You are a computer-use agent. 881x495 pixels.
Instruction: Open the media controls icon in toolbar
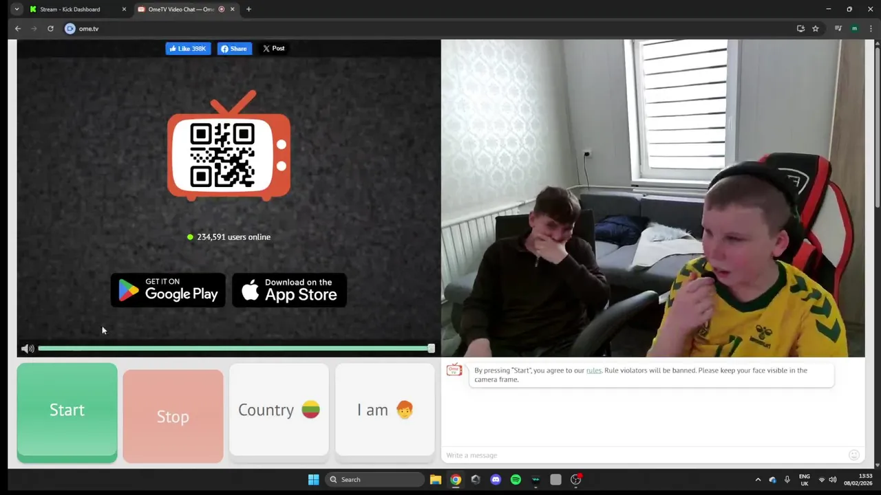[x=838, y=28]
